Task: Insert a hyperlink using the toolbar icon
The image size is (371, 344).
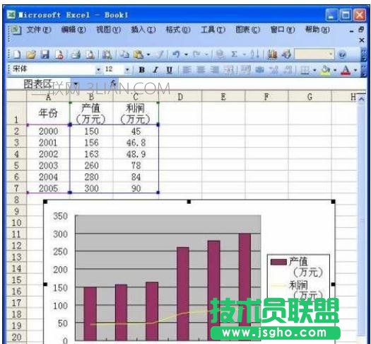Action: (220, 55)
